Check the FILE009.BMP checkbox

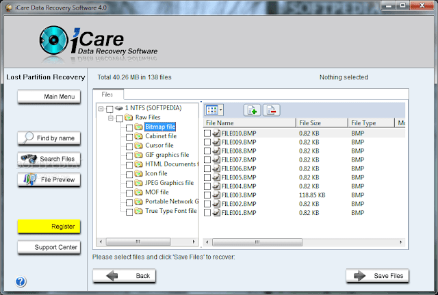point(207,142)
